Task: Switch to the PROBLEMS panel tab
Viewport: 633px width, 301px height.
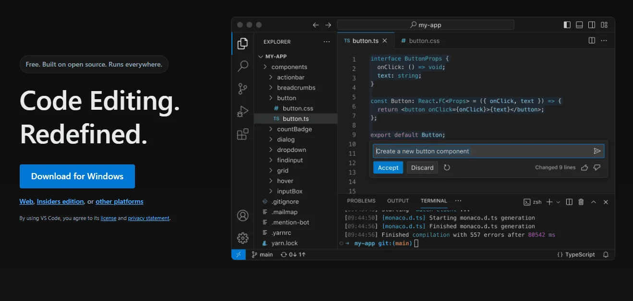Action: coord(361,201)
